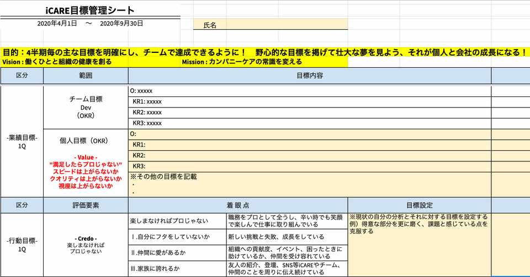
Task: Select the 着眼点 header
Action: (238, 205)
